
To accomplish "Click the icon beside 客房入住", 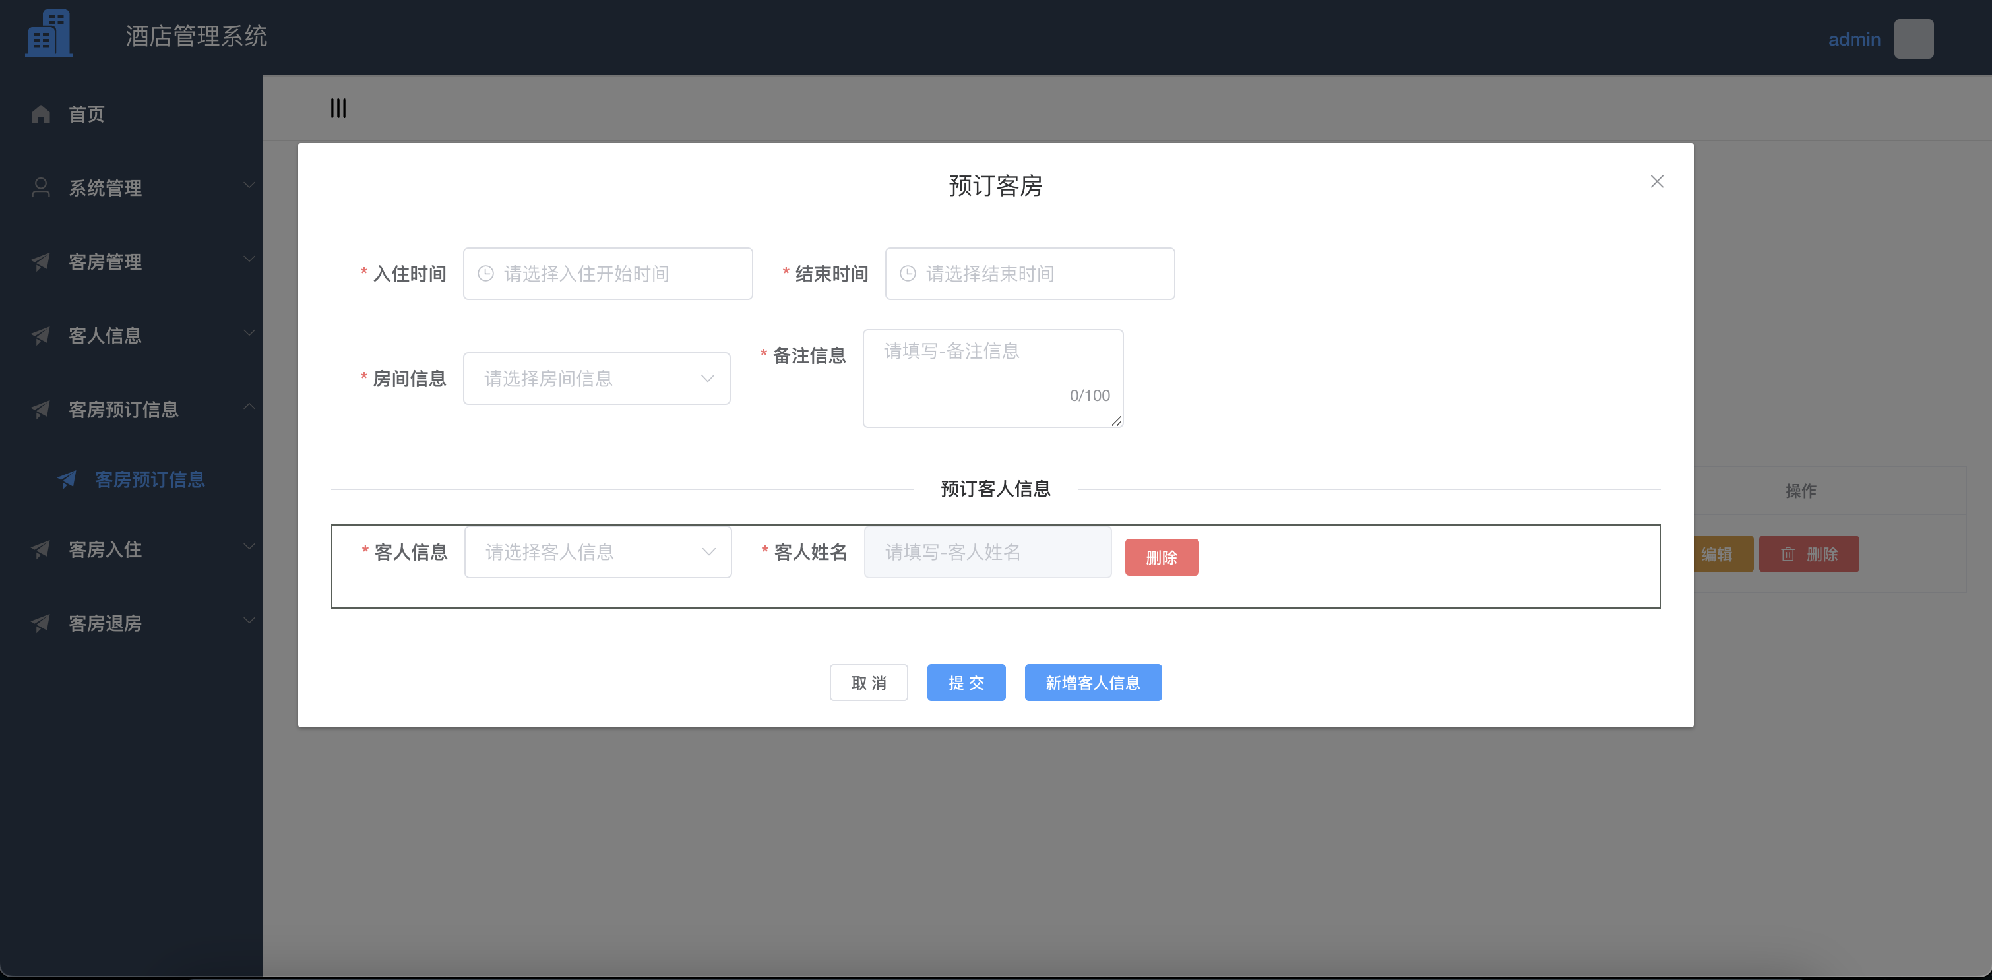I will [41, 549].
